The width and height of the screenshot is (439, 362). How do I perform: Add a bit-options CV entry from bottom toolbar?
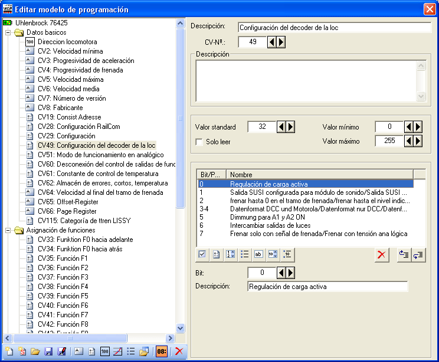click(x=92, y=351)
